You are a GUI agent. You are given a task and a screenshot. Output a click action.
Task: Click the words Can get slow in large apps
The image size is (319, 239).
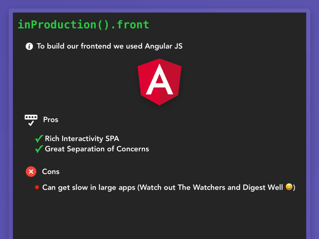pyautogui.click(x=89, y=188)
